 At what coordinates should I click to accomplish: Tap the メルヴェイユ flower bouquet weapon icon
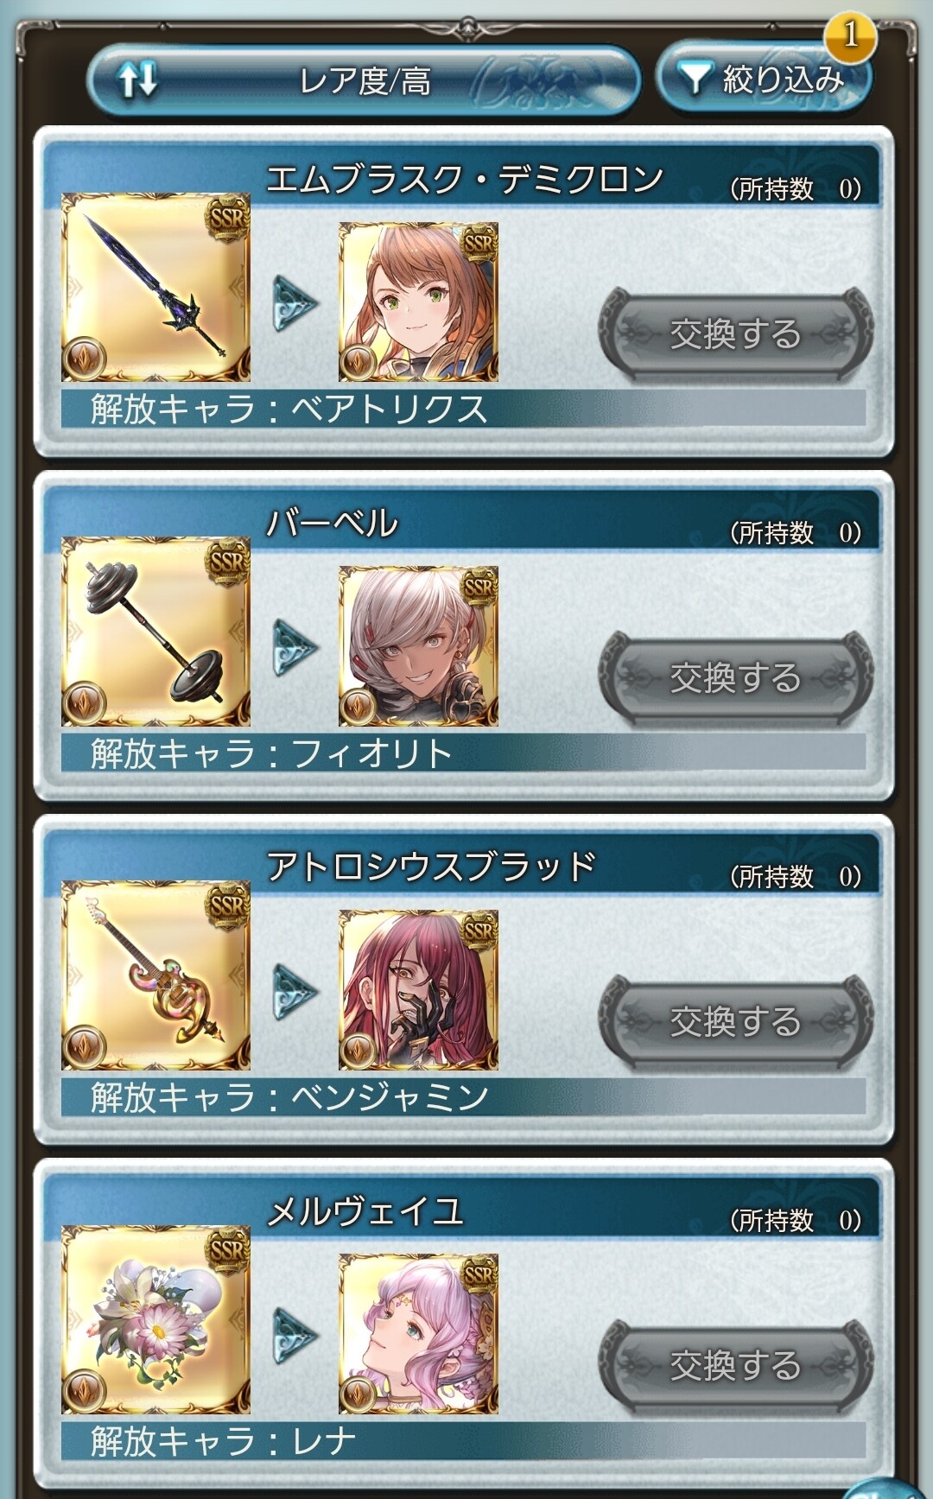point(156,1318)
